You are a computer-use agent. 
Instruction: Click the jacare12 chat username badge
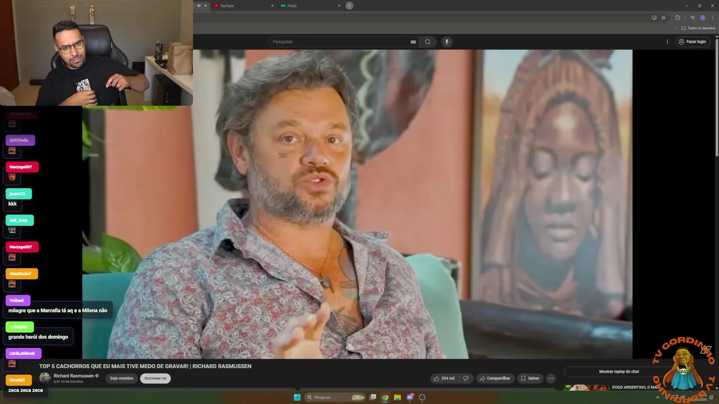click(18, 194)
